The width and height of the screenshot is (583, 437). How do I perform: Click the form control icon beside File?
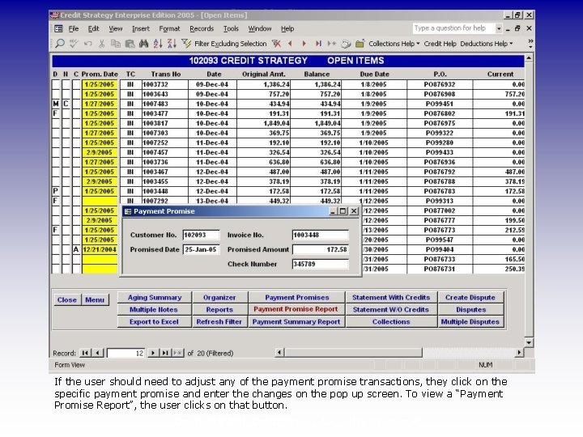pyautogui.click(x=58, y=28)
